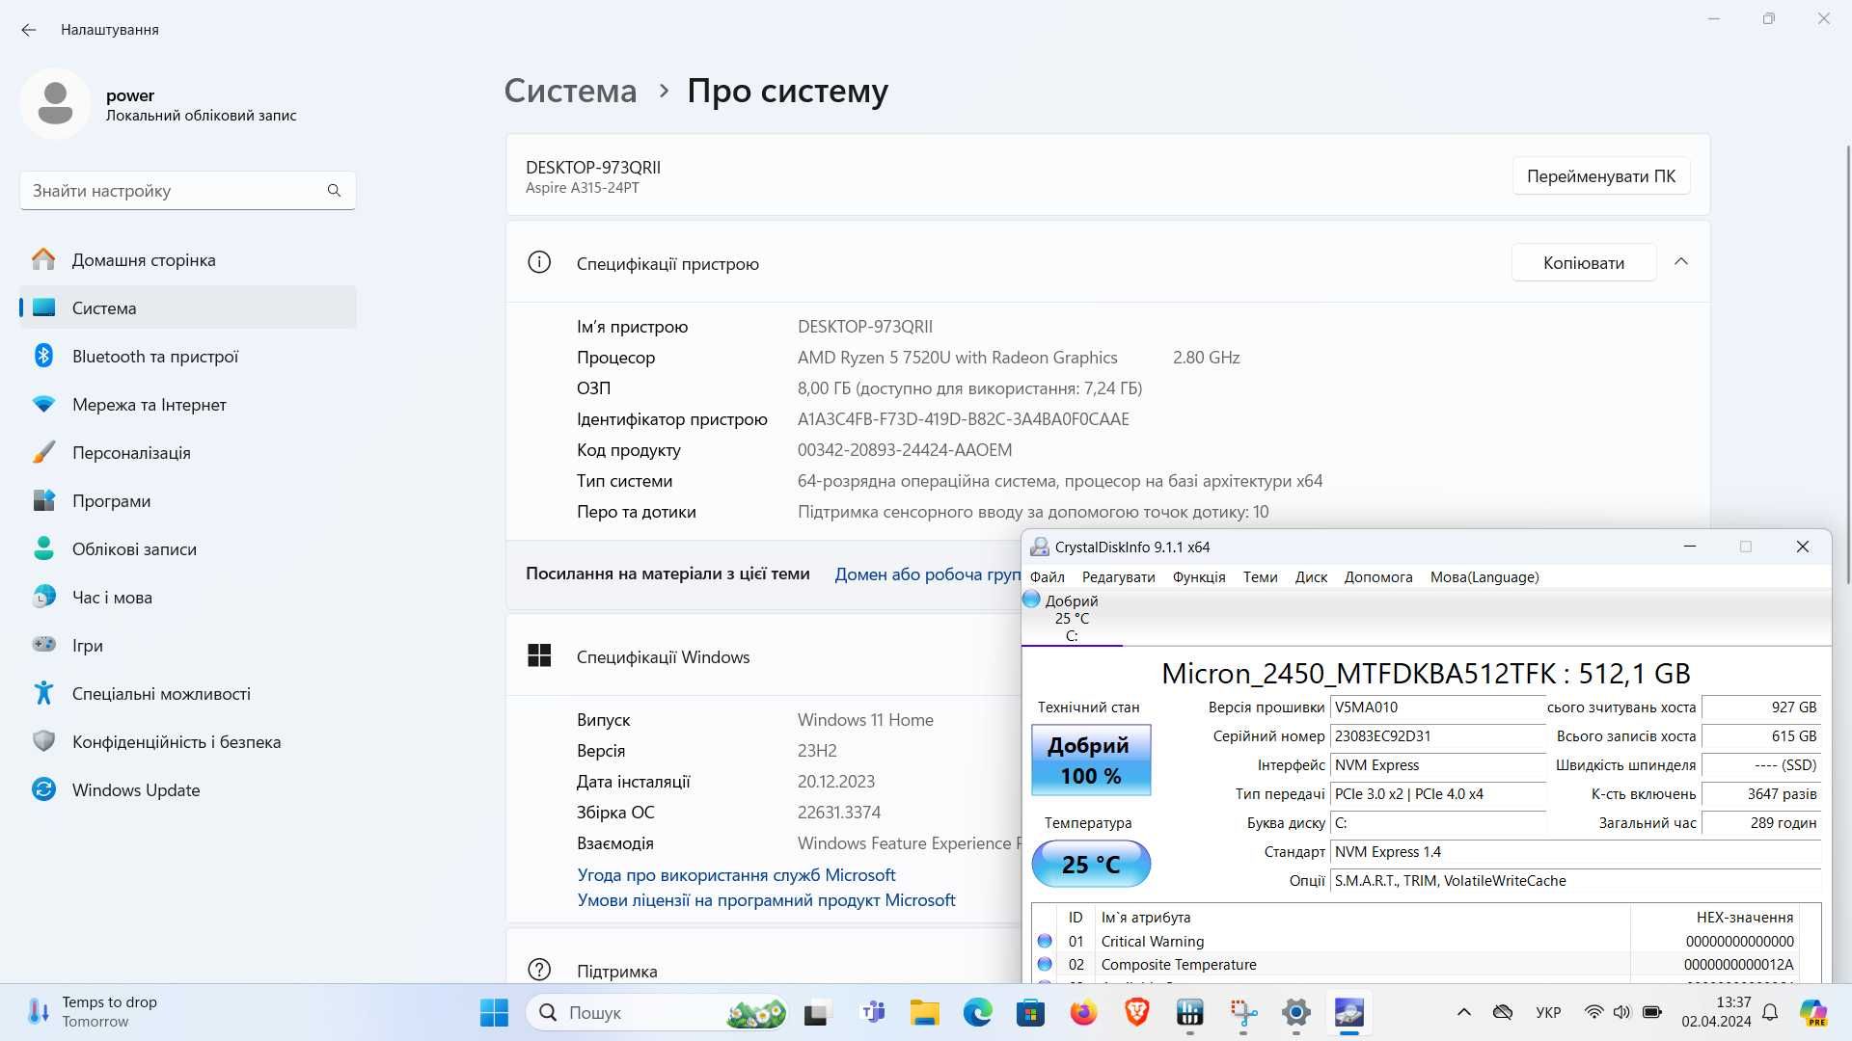Click the Добрий 100 % health status button

[x=1091, y=760]
